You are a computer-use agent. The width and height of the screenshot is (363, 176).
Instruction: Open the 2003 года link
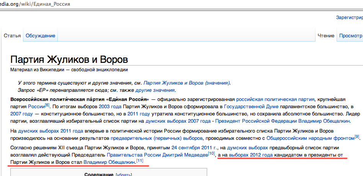coord(110,107)
